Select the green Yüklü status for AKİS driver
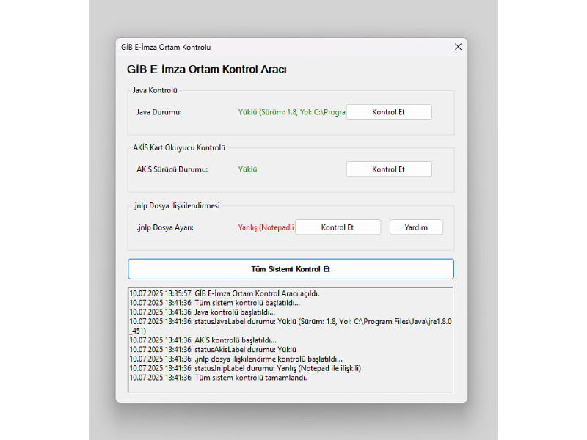This screenshot has height=440, width=587. [247, 169]
